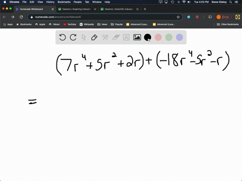The width and height of the screenshot is (242, 181).
Task: Redo the whiteboard stroke
Action: [x=73, y=37]
